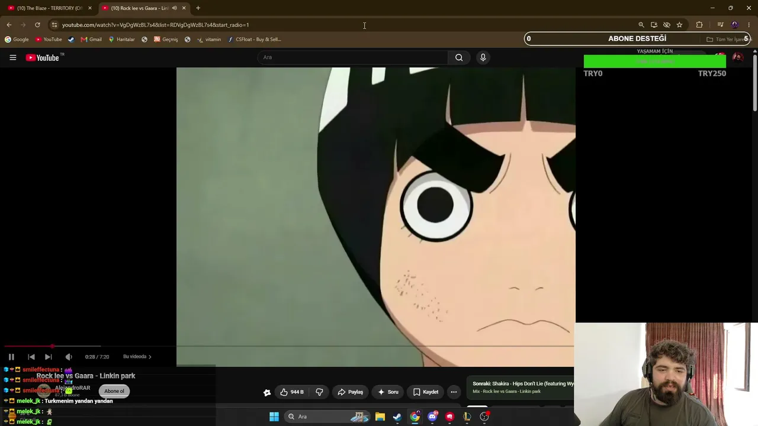The height and width of the screenshot is (426, 758).
Task: Focus the address bar URL
Action: [x=155, y=25]
